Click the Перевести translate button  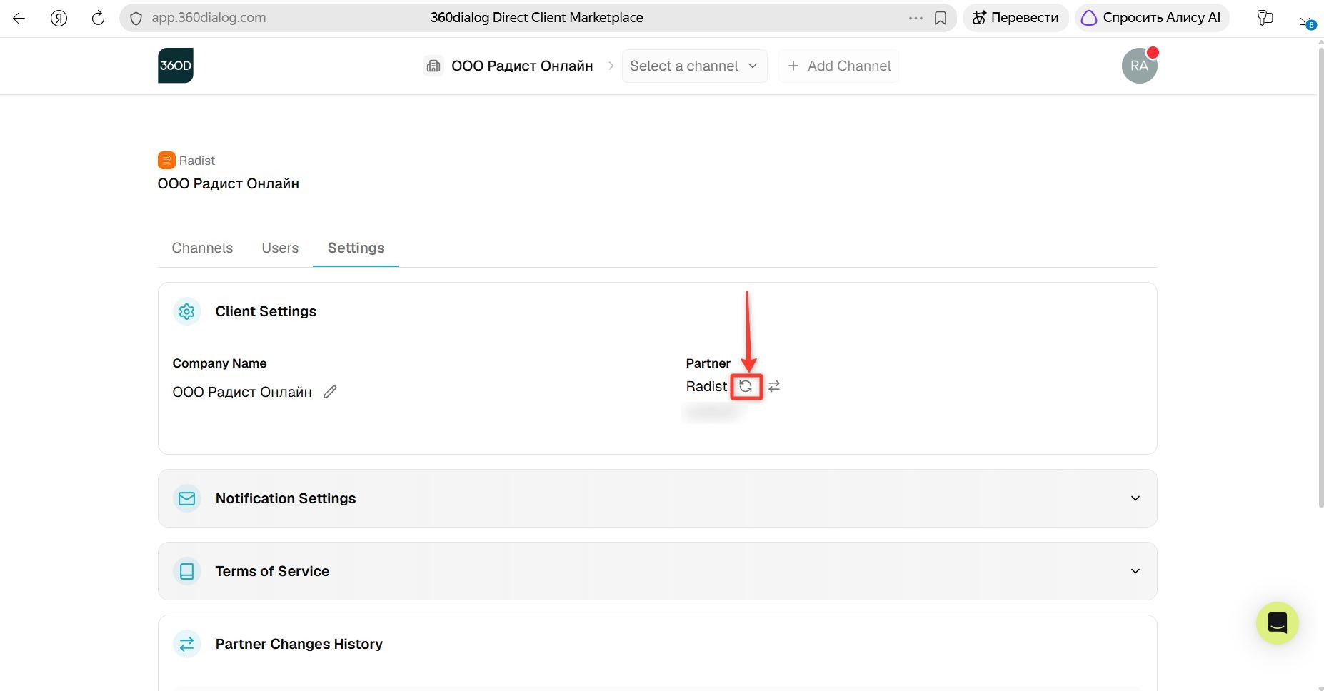click(1015, 18)
